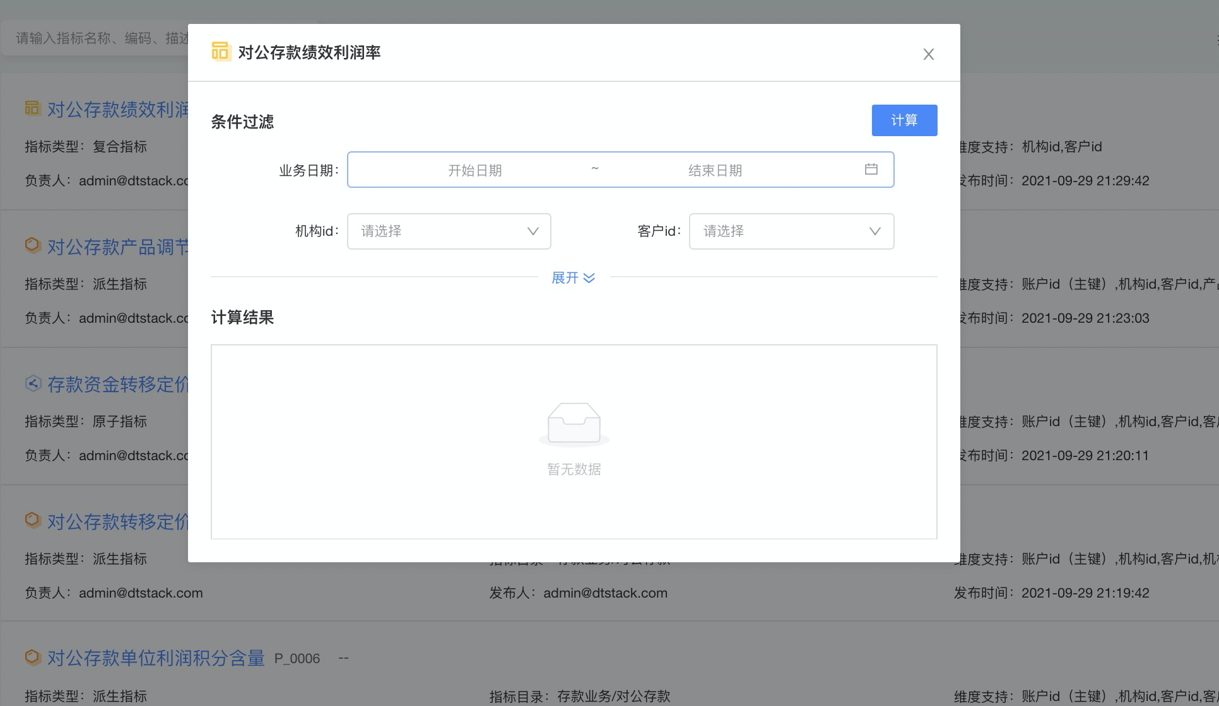Click the 发布时间 2021-09-29 21:29:42 text
This screenshot has height=706, width=1219.
point(1052,181)
